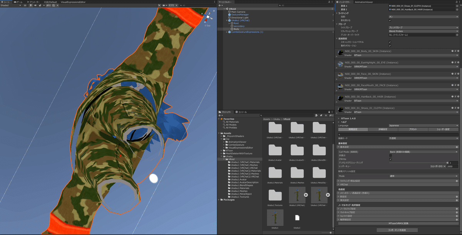Toggle 動的オクルージョン checkbox
Image resolution: width=462 pixels, height=235 pixels.
[x=390, y=45]
